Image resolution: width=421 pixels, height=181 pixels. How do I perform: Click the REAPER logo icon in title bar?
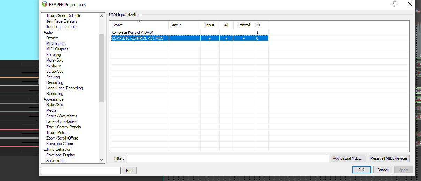tap(44, 5)
